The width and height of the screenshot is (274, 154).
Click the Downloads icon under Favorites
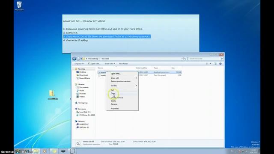77,75
